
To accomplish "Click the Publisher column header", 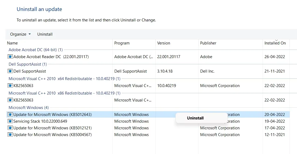I will [208, 43].
